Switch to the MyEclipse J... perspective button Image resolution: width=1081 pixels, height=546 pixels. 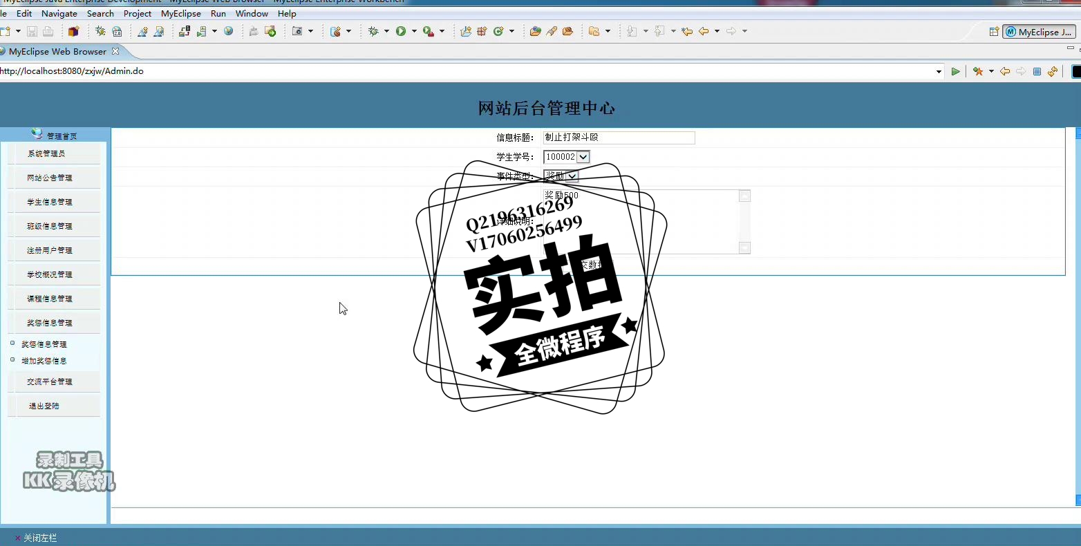(x=1039, y=32)
